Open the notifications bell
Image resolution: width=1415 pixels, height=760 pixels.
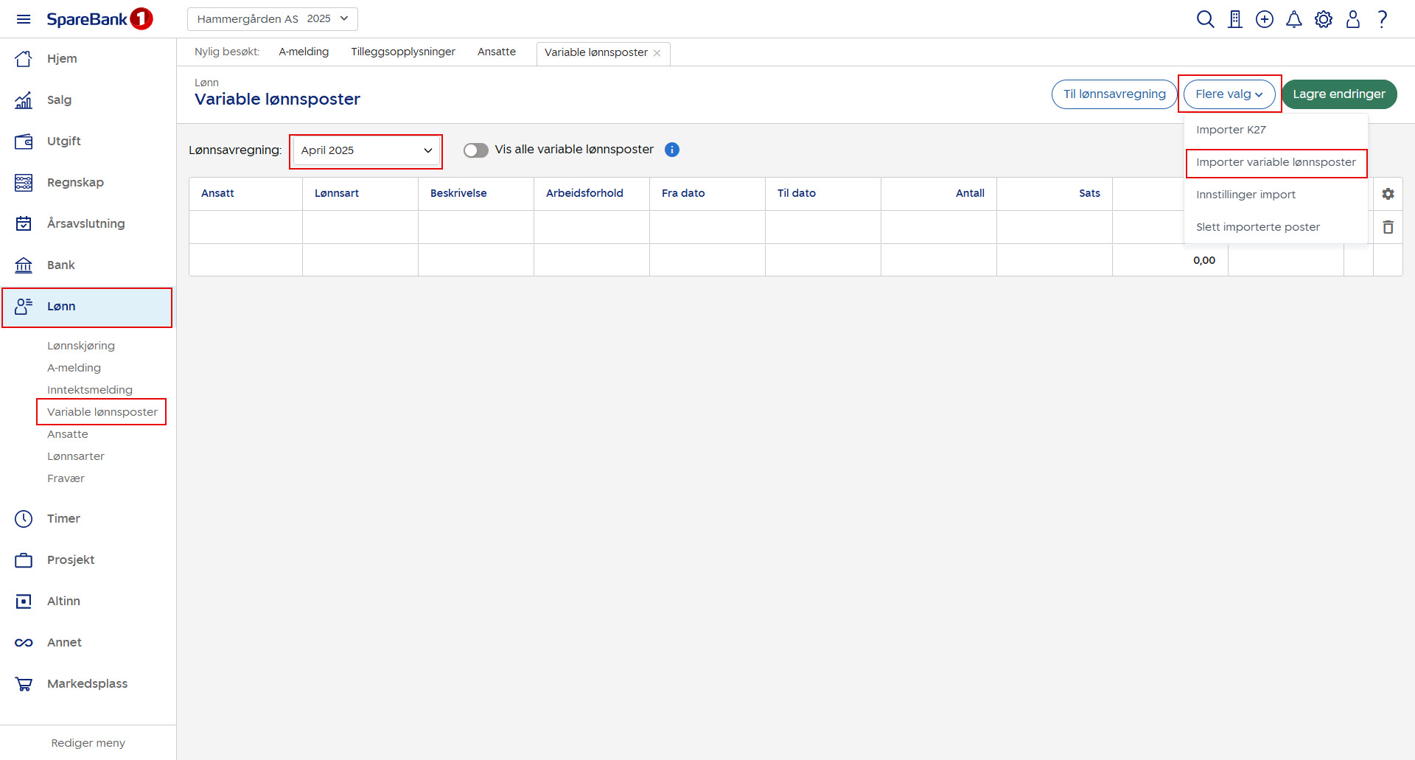click(x=1293, y=19)
